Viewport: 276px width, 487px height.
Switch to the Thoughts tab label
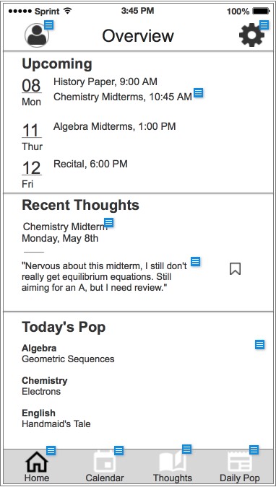point(173,478)
